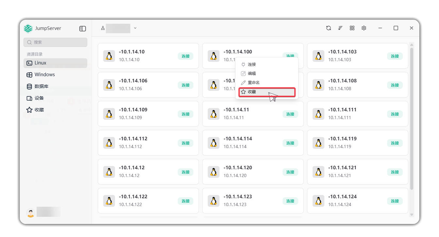Open settings gear icon
The width and height of the screenshot is (439, 237).
364,28
